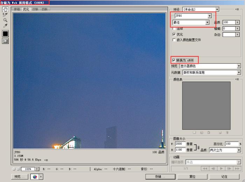Step to next animation frame
Screen dimensions: 245x182
pyautogui.click(x=229, y=168)
